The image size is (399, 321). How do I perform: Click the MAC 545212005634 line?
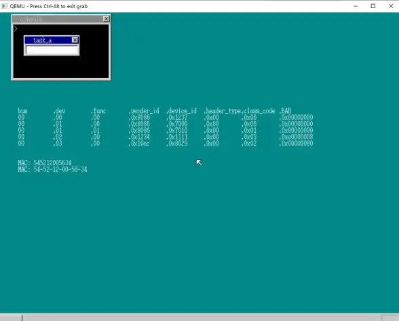[x=45, y=163]
